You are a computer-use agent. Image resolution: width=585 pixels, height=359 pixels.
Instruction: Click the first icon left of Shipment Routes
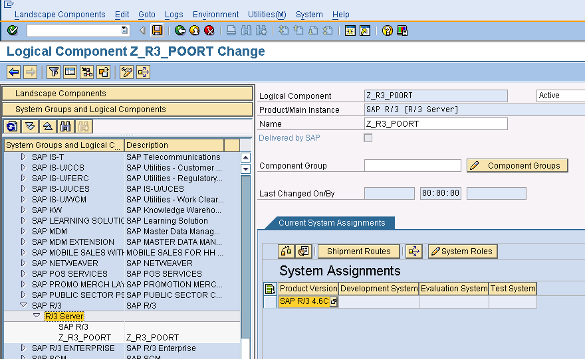pos(286,251)
